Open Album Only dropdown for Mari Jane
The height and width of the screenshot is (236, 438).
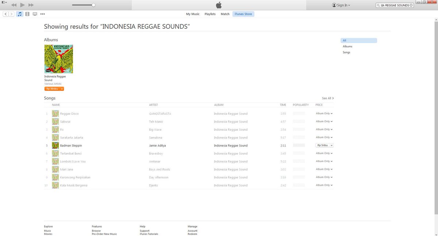(x=324, y=169)
